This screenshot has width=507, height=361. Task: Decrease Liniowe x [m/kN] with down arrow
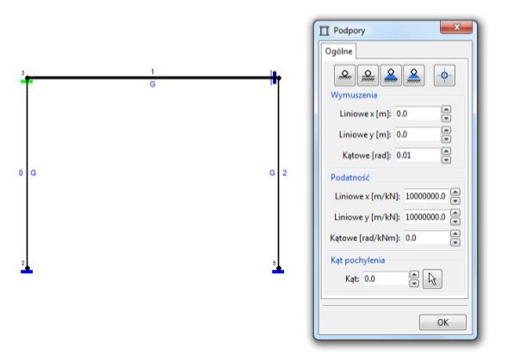tap(455, 201)
